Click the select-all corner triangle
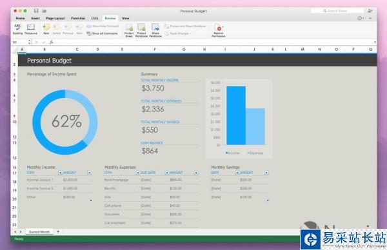This screenshot has width=387, height=250. pos(15,50)
